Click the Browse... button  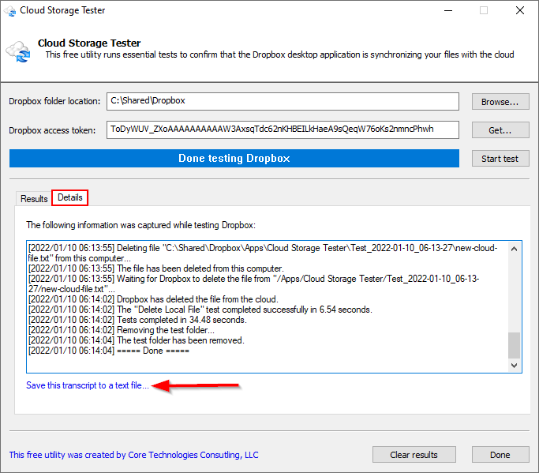(500, 102)
